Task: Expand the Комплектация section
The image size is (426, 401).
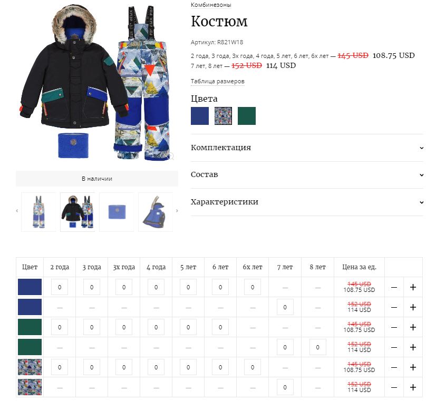Action: (x=307, y=148)
